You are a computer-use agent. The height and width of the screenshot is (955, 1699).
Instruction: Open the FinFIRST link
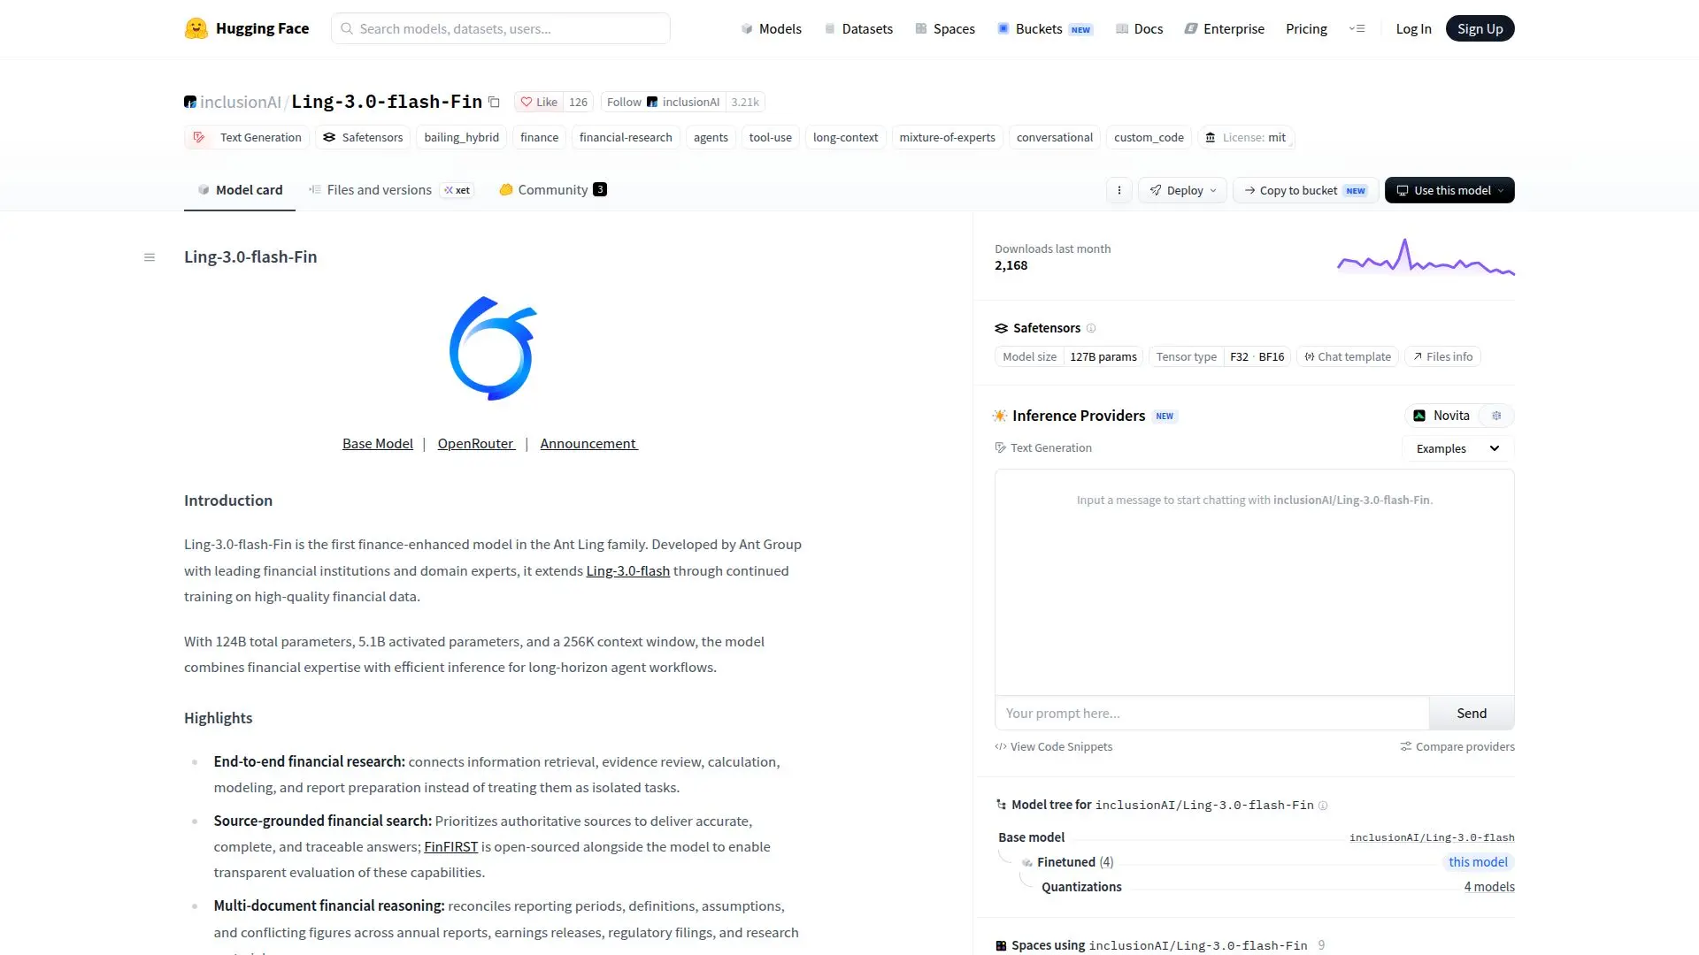pos(450,846)
